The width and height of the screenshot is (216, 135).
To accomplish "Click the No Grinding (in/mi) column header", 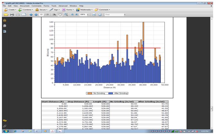I will pyautogui.click(x=122, y=102).
